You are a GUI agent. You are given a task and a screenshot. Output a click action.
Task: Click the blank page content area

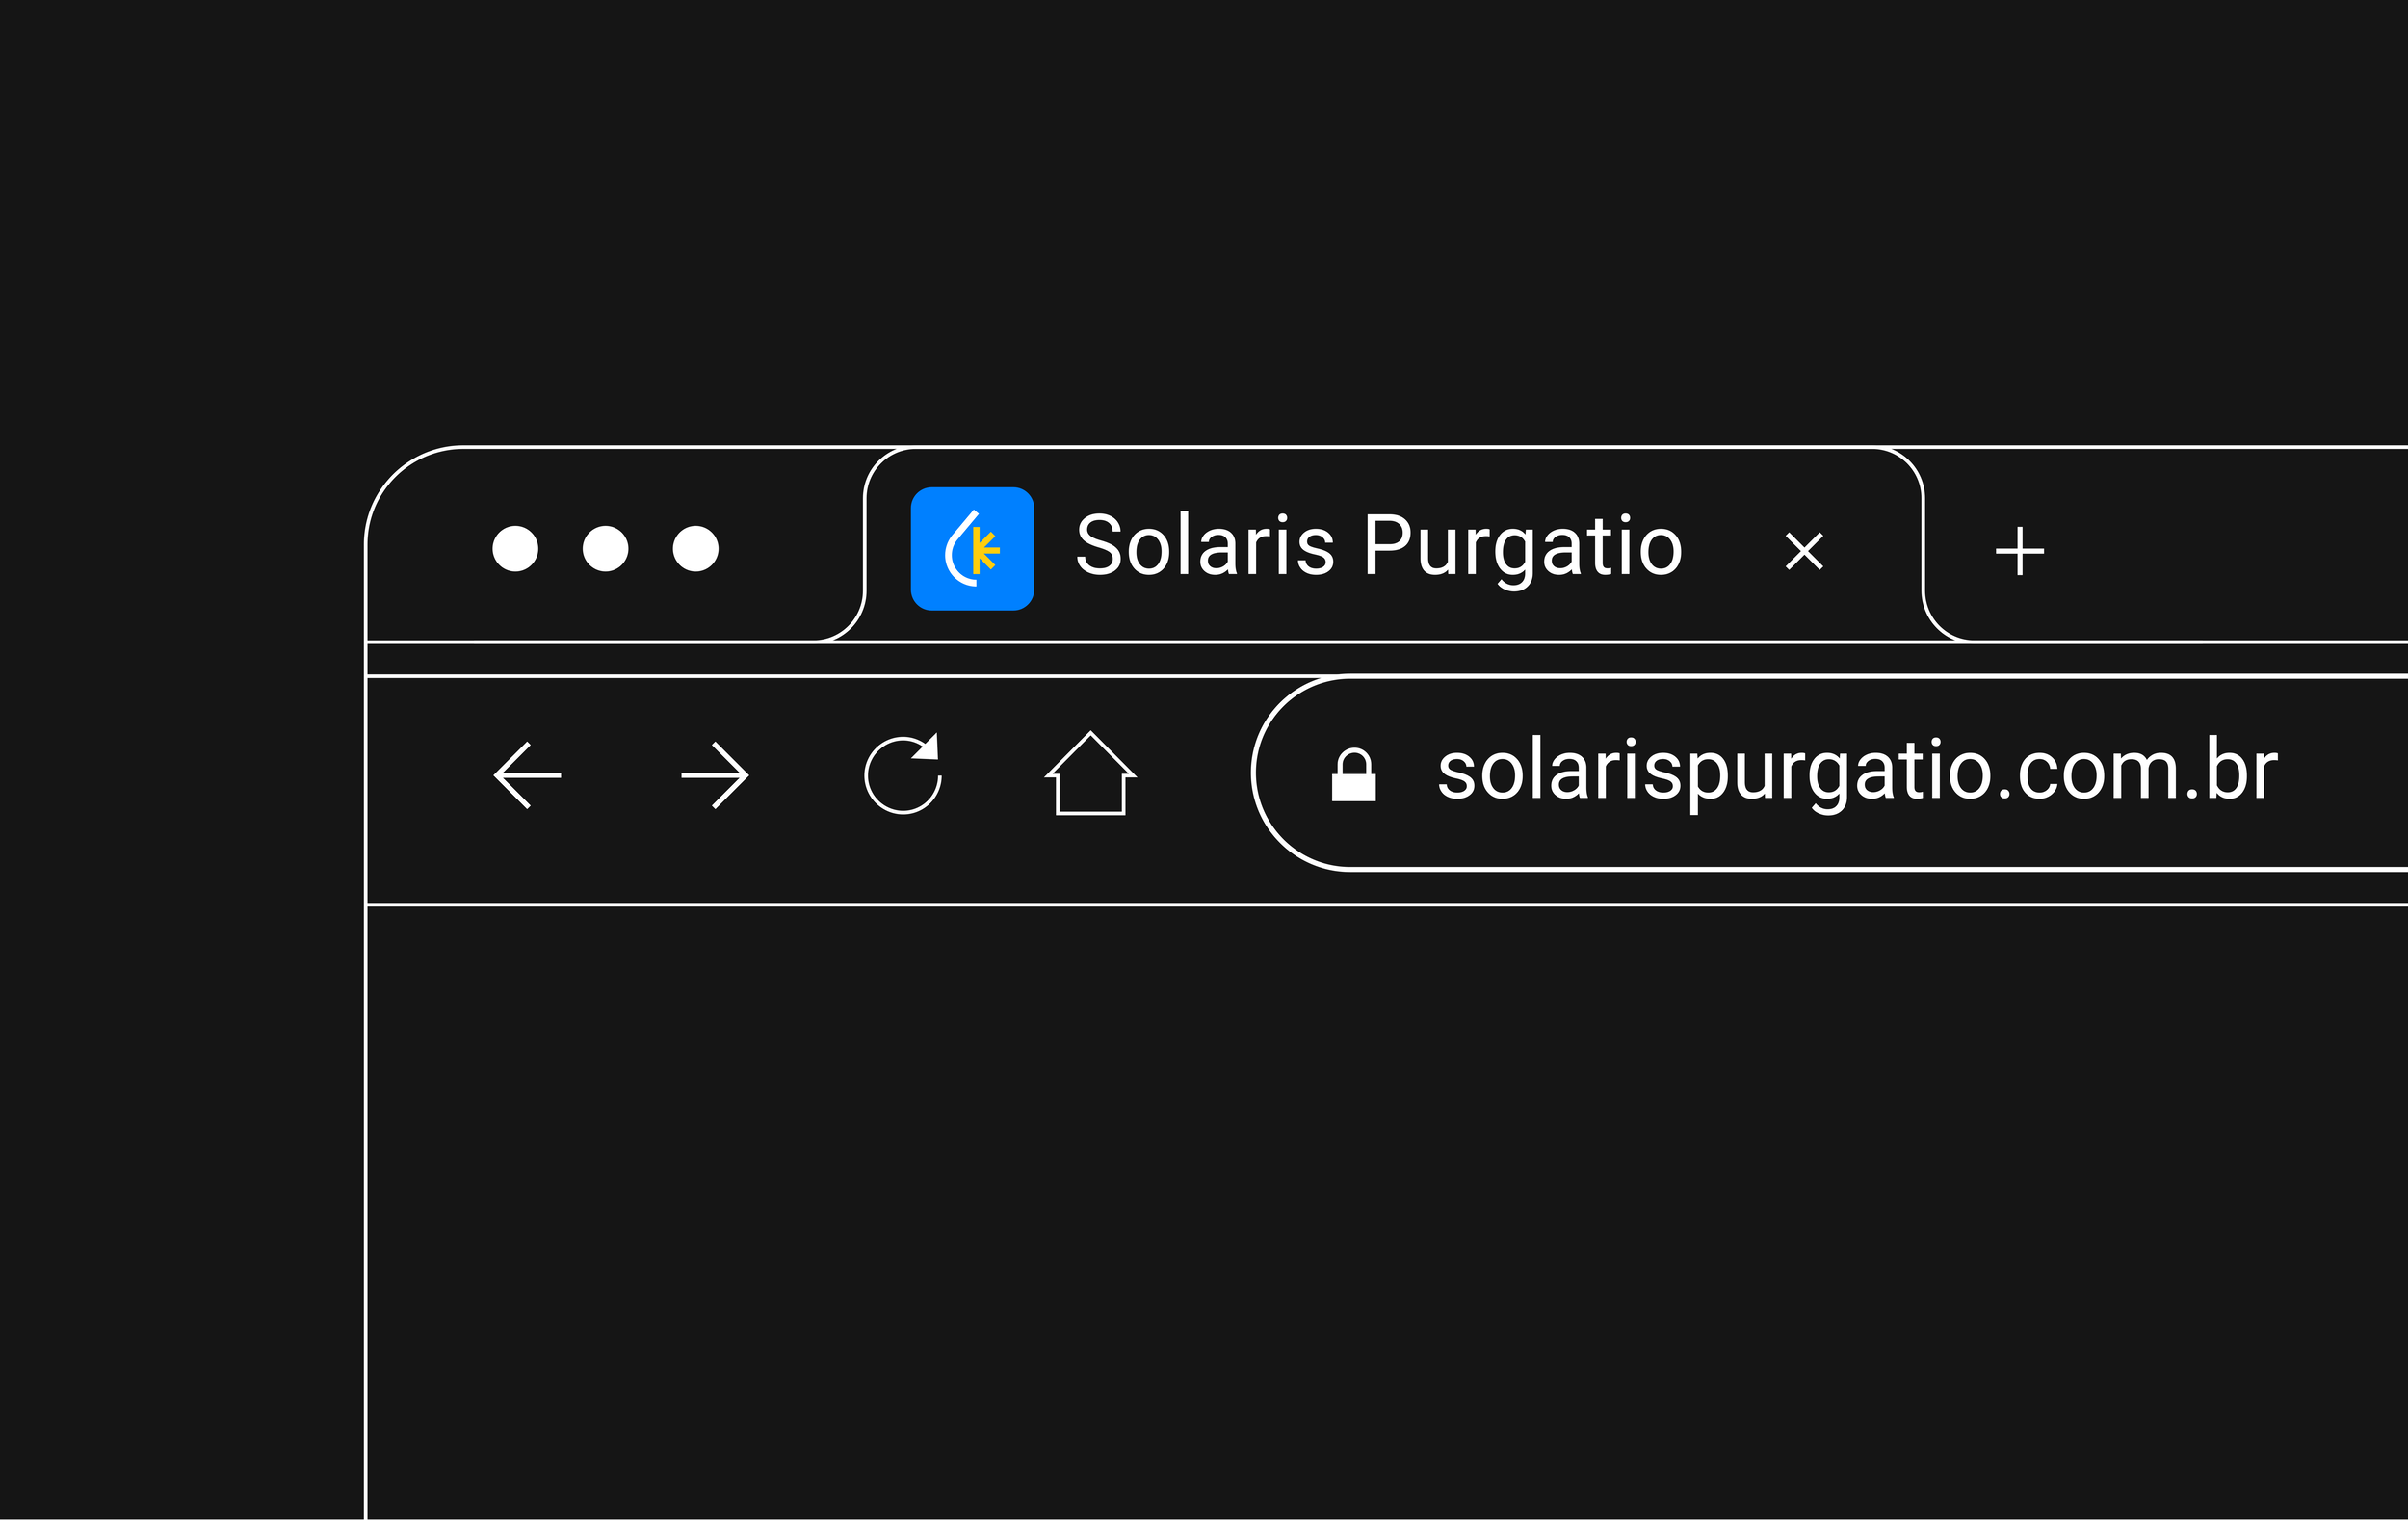coord(1387,1212)
